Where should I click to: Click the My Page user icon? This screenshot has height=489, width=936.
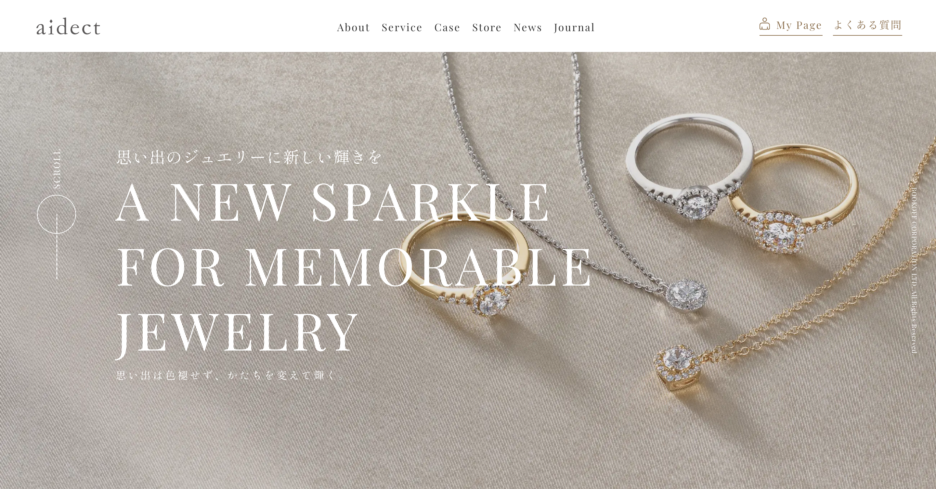764,24
